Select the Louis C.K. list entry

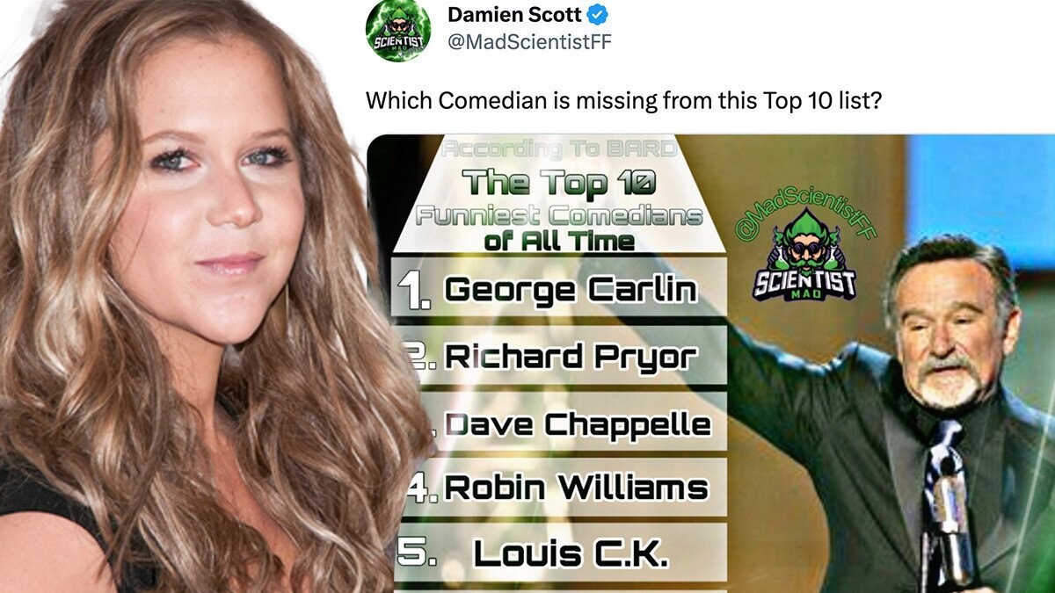pyautogui.click(x=559, y=553)
